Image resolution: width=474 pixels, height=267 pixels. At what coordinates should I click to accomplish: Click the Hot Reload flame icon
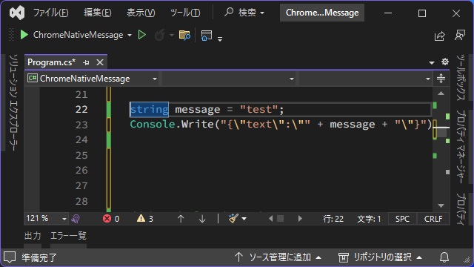click(160, 35)
